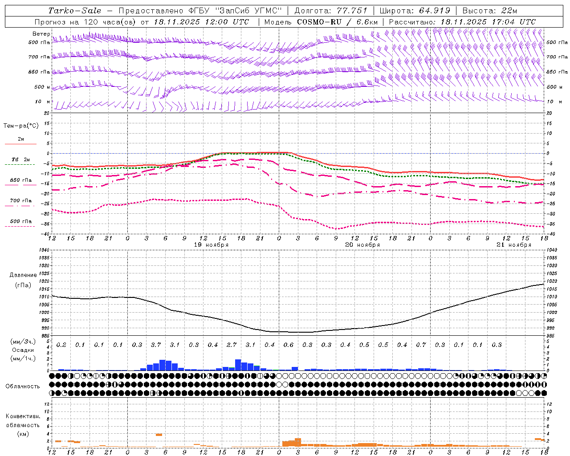Click the 2.7 precipitation amount value

click(x=232, y=345)
